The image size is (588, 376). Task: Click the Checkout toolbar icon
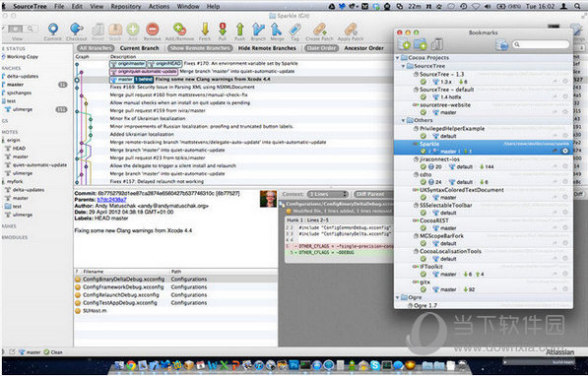(x=77, y=29)
